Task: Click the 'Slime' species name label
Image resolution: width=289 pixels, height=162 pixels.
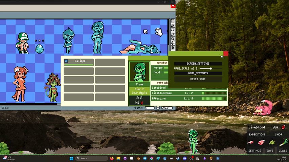Action: (x=139, y=84)
